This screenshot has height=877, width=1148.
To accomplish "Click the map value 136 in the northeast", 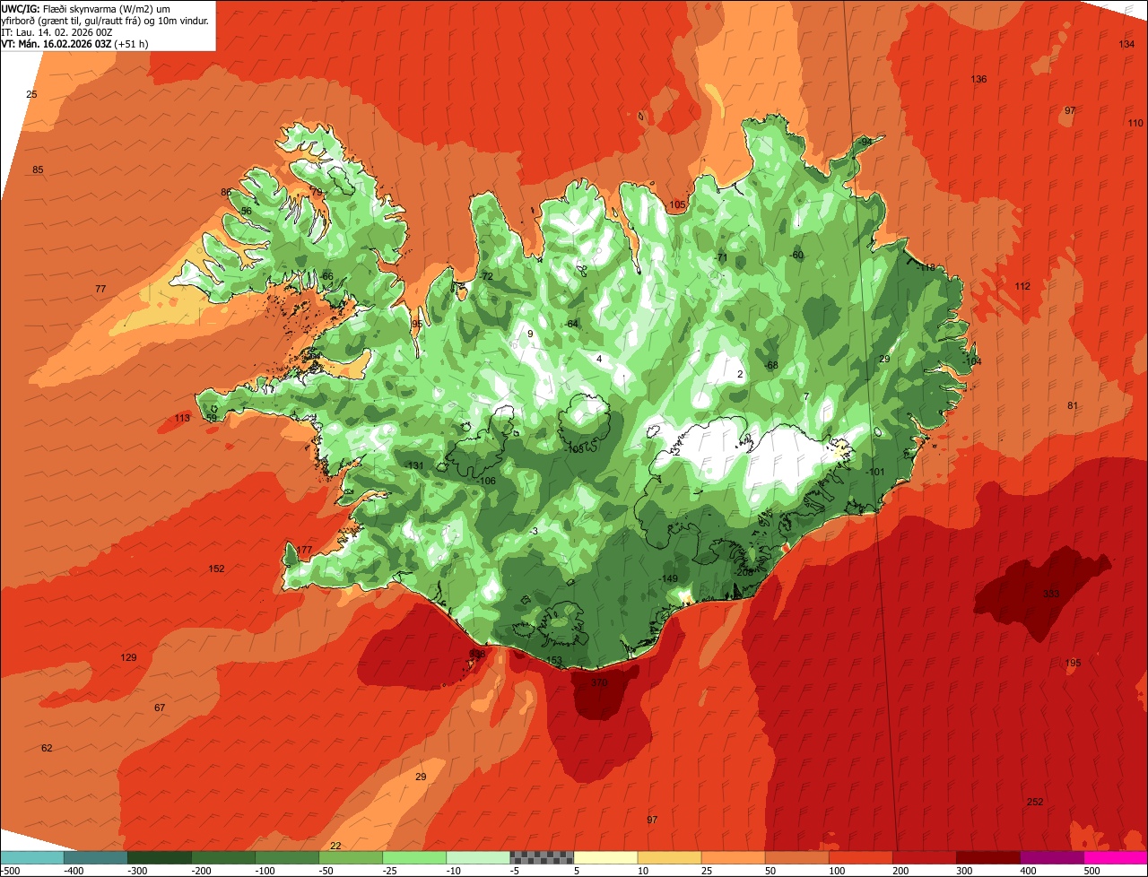I will click(978, 79).
